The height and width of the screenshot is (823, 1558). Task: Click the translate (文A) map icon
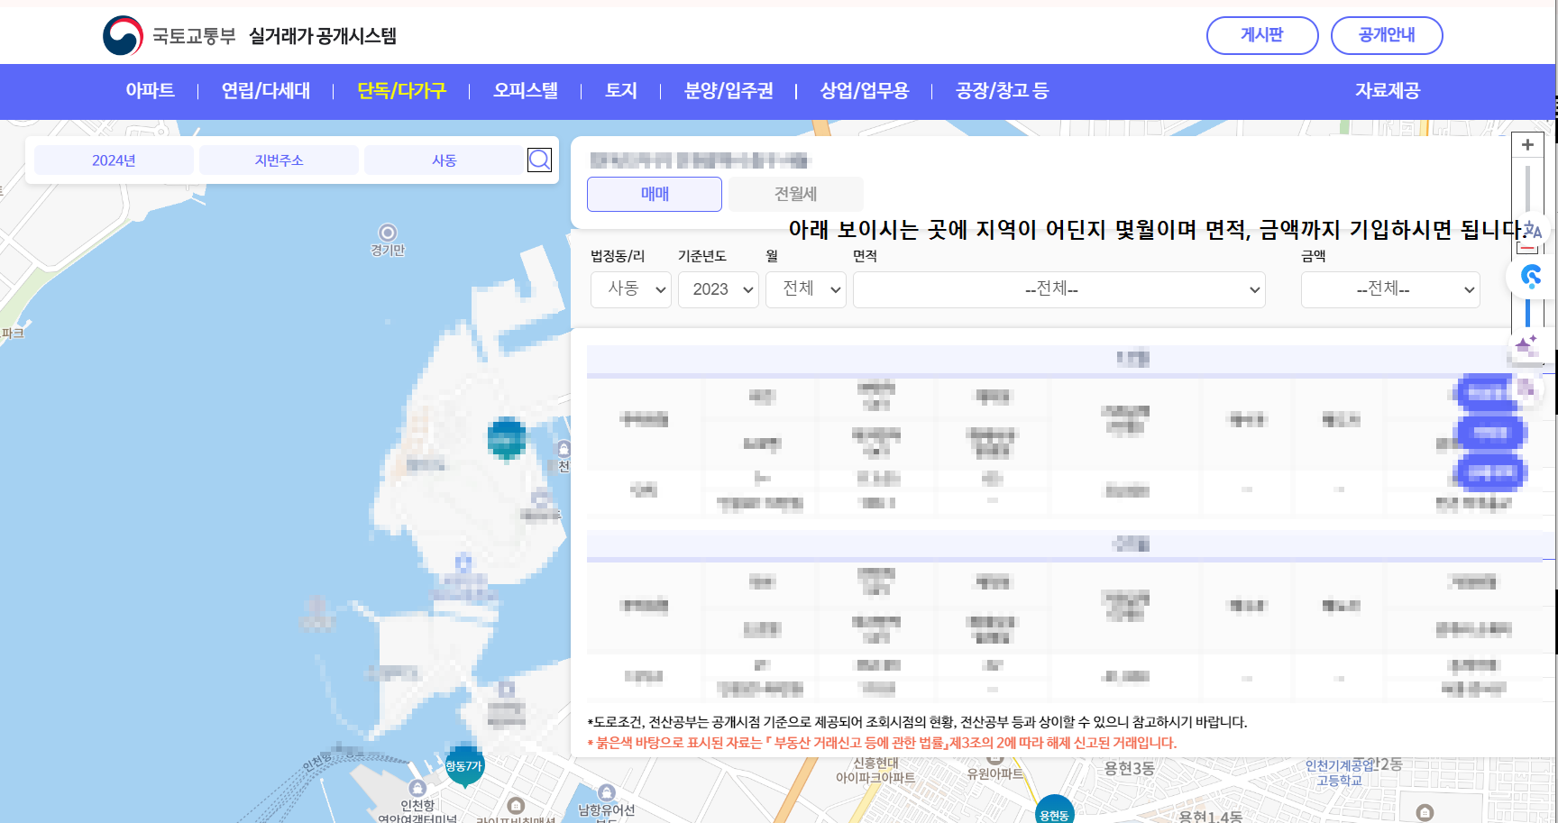click(x=1532, y=230)
